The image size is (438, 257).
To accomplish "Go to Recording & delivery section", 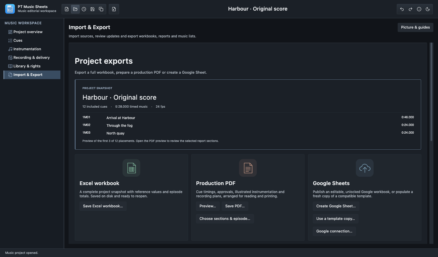I will click(x=32, y=58).
